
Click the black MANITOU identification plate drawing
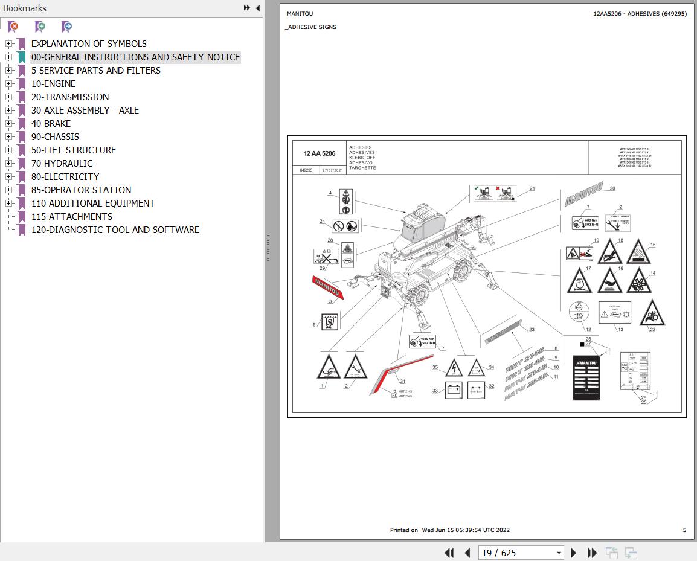click(x=586, y=378)
